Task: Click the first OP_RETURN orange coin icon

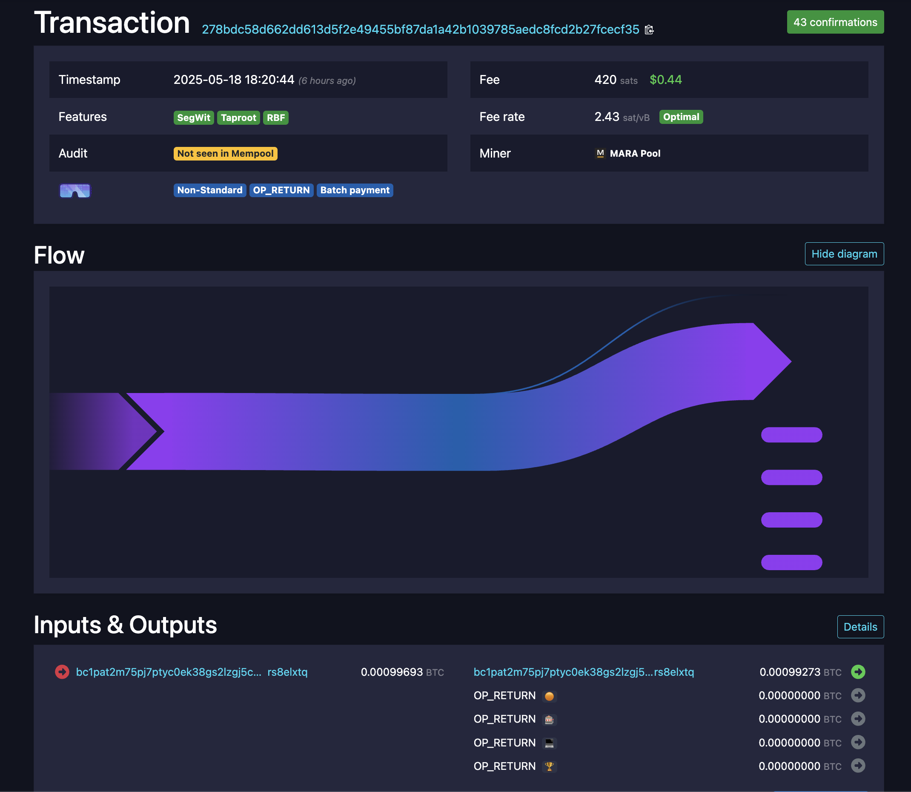Action: pyautogui.click(x=549, y=696)
